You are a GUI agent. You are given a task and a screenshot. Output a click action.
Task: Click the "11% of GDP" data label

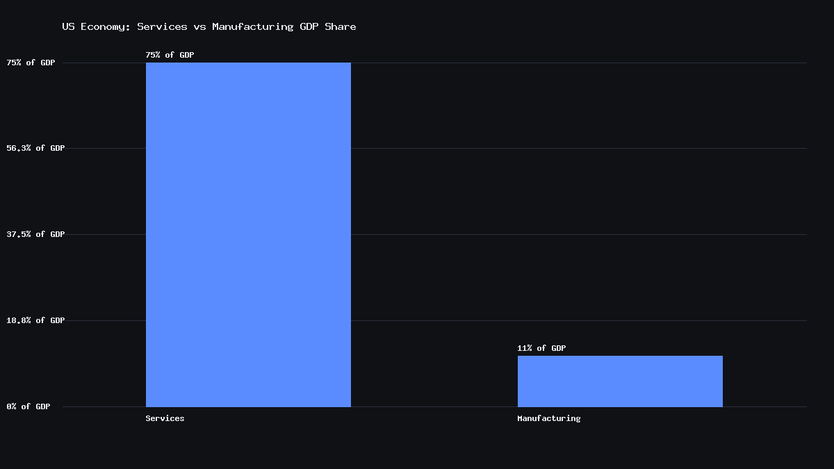tap(542, 348)
